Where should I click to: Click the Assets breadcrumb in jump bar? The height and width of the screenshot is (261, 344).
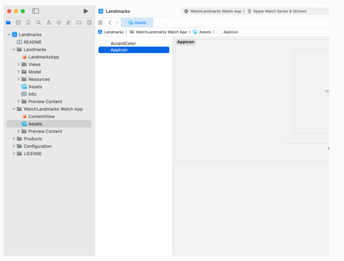pos(202,32)
